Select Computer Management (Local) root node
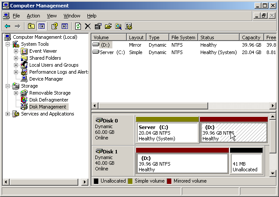Image resolution: width=279 pixels, height=197 pixels. click(45, 37)
